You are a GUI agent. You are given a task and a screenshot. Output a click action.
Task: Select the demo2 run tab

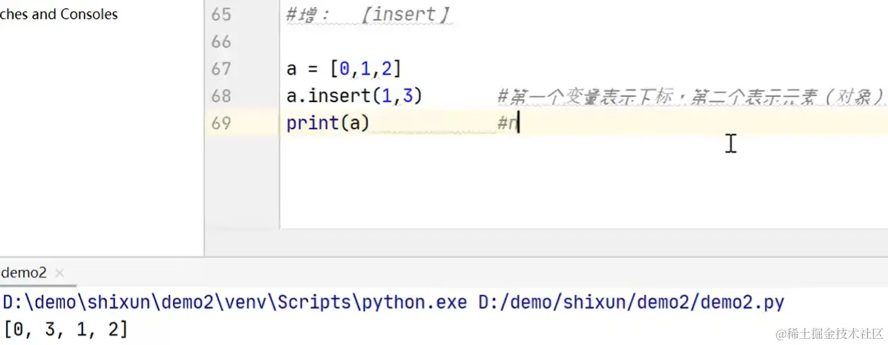(x=24, y=273)
